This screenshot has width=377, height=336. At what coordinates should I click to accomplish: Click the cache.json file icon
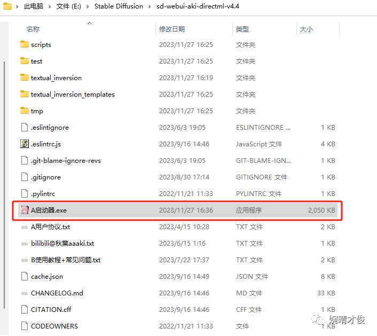[x=24, y=276]
